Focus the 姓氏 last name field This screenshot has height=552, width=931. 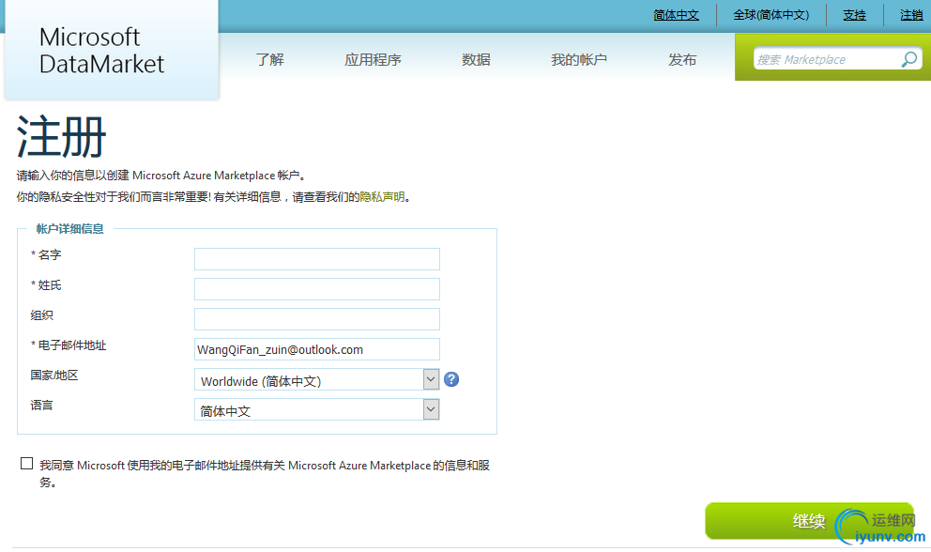click(317, 289)
